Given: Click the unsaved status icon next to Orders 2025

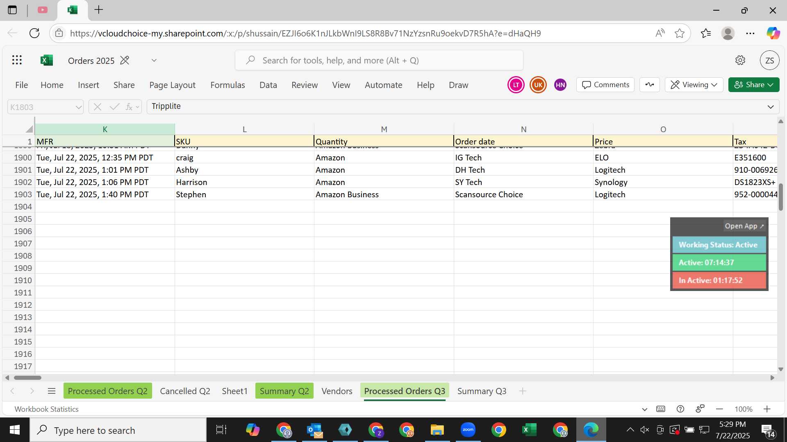Looking at the screenshot, I should pyautogui.click(x=125, y=61).
